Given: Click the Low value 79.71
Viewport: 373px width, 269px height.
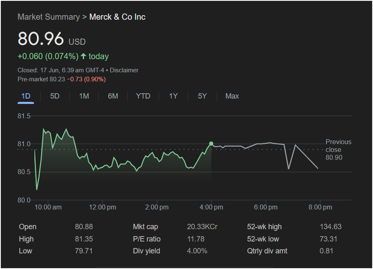Looking at the screenshot, I should [84, 251].
